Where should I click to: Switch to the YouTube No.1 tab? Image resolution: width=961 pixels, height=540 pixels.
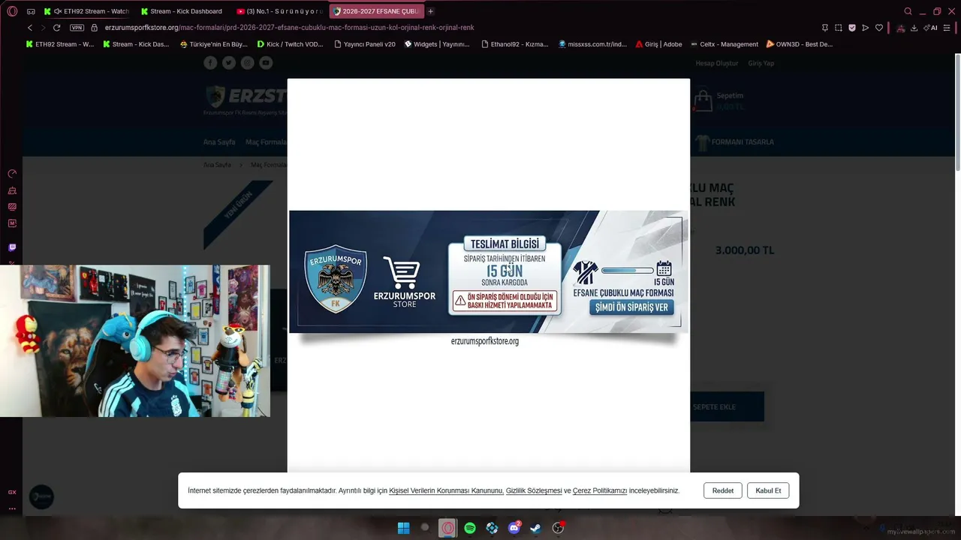[x=279, y=11]
